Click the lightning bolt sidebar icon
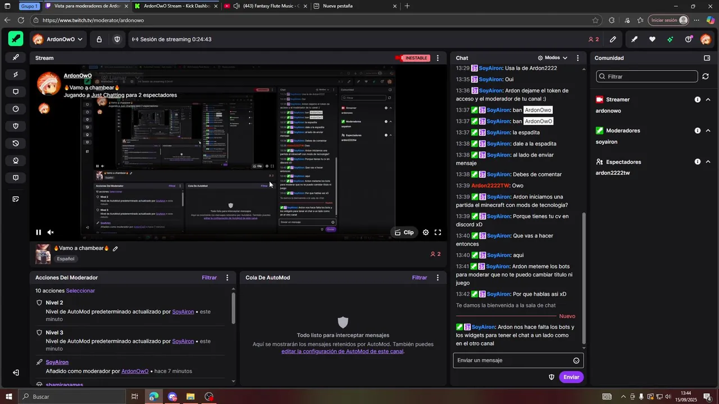Screen dimensions: 719x404 click(16, 75)
